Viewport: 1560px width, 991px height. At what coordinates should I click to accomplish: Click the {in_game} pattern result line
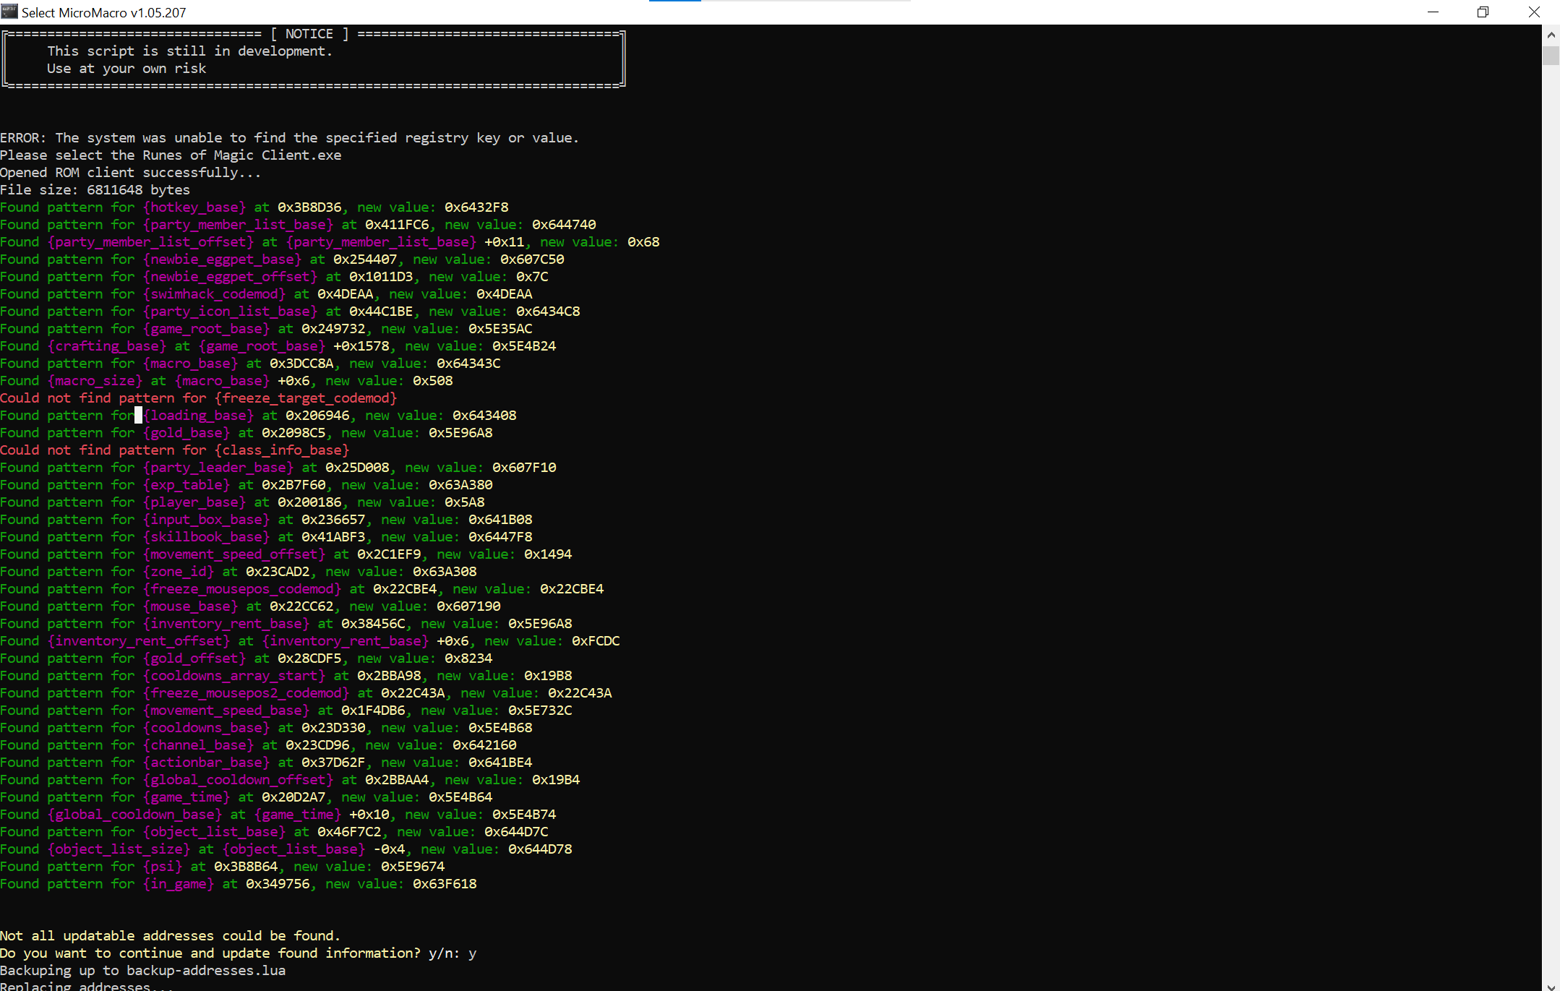click(x=238, y=884)
